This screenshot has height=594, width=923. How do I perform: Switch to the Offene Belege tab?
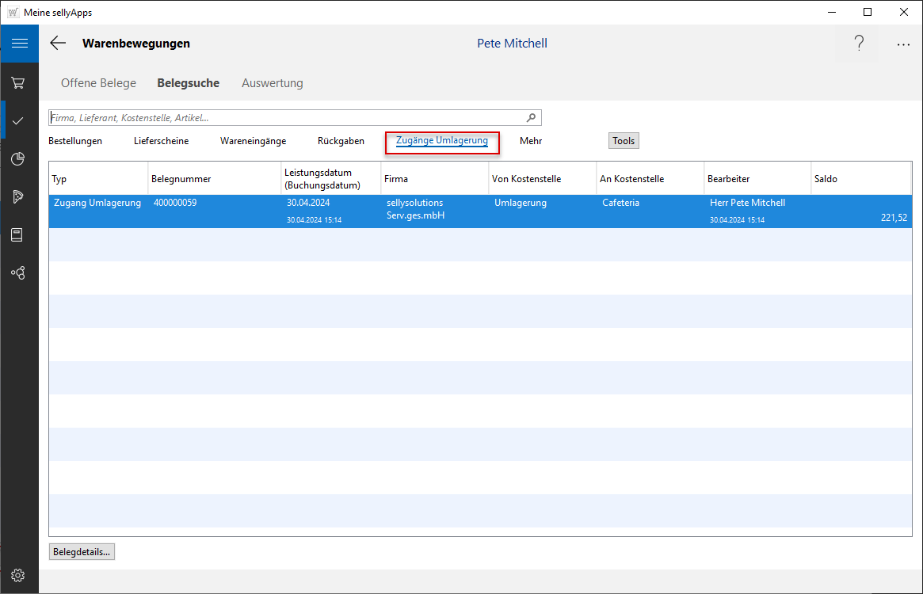click(x=98, y=83)
